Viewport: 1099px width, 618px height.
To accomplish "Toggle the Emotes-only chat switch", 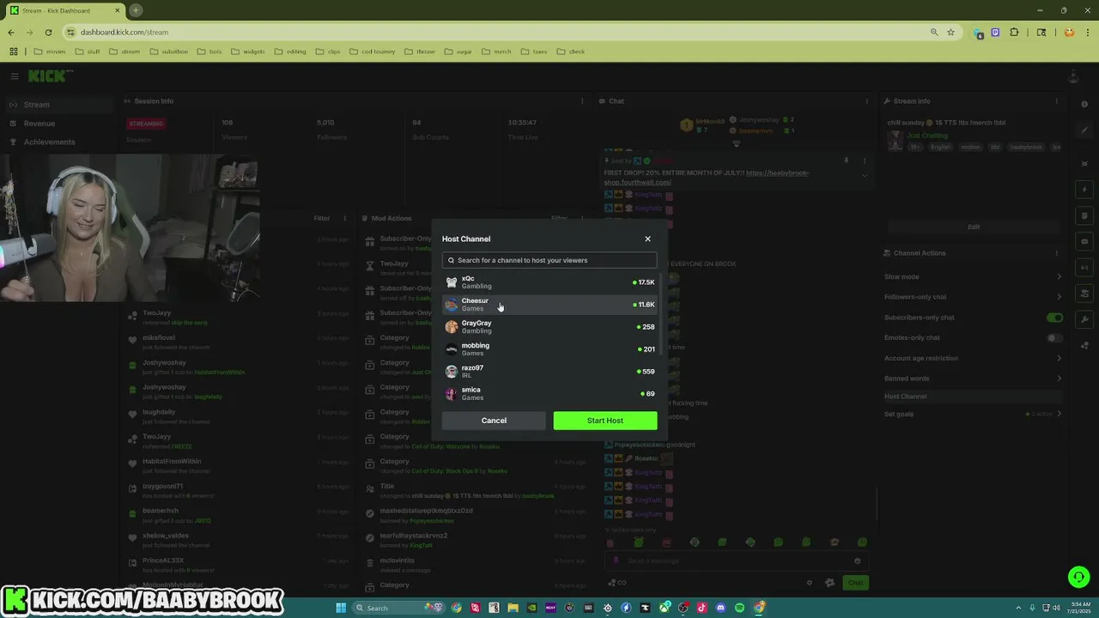I will point(1054,338).
